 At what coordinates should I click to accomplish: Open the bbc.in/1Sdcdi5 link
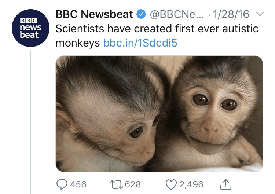tap(140, 43)
